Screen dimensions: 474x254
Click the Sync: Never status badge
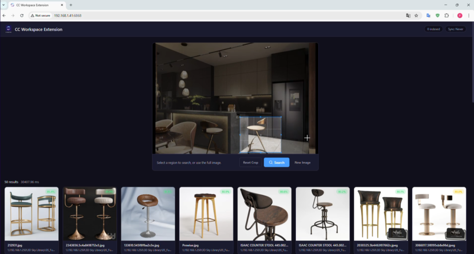[x=455, y=29]
